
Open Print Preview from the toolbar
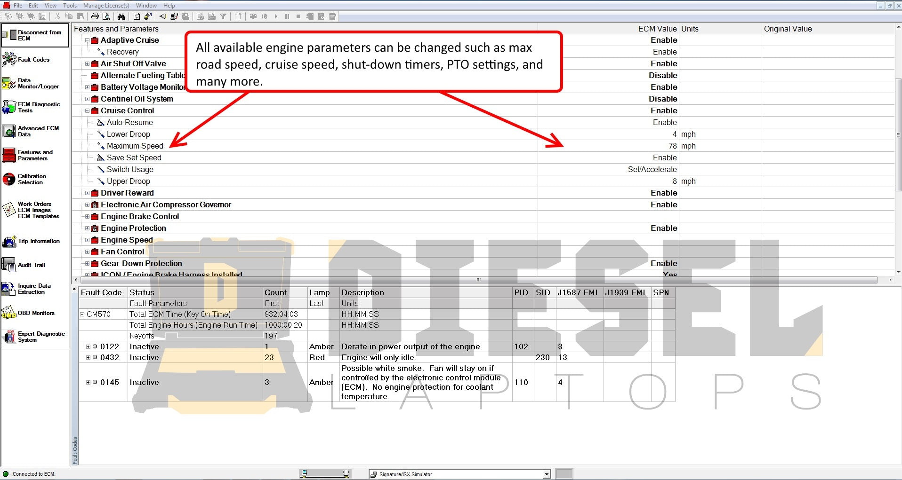click(106, 16)
